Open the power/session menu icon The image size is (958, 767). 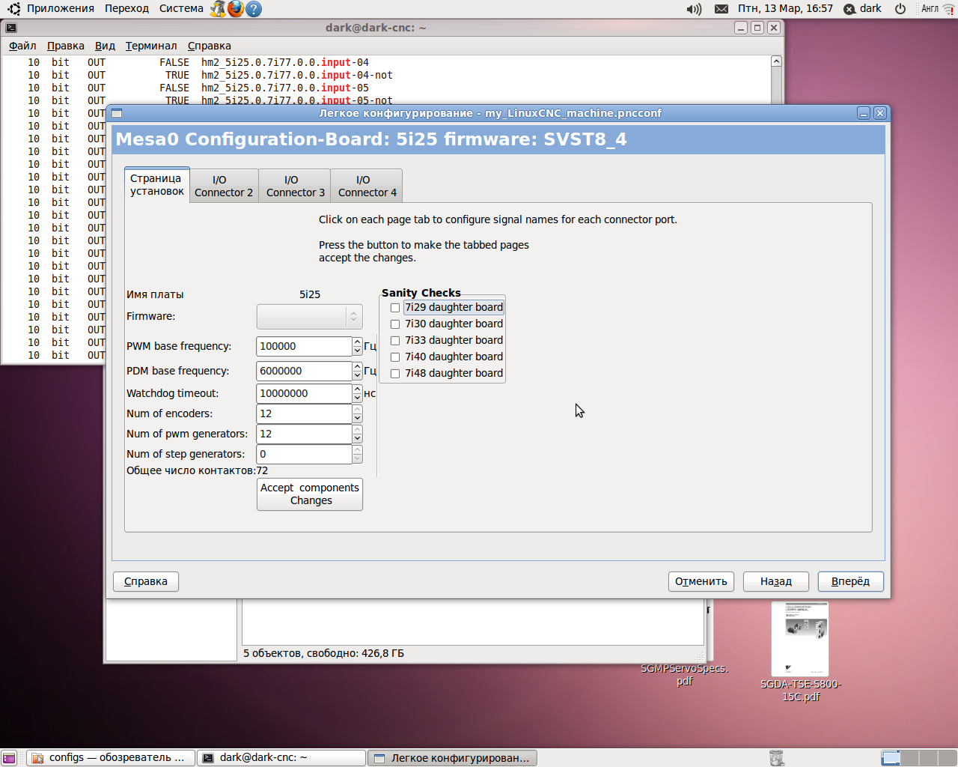[x=900, y=9]
